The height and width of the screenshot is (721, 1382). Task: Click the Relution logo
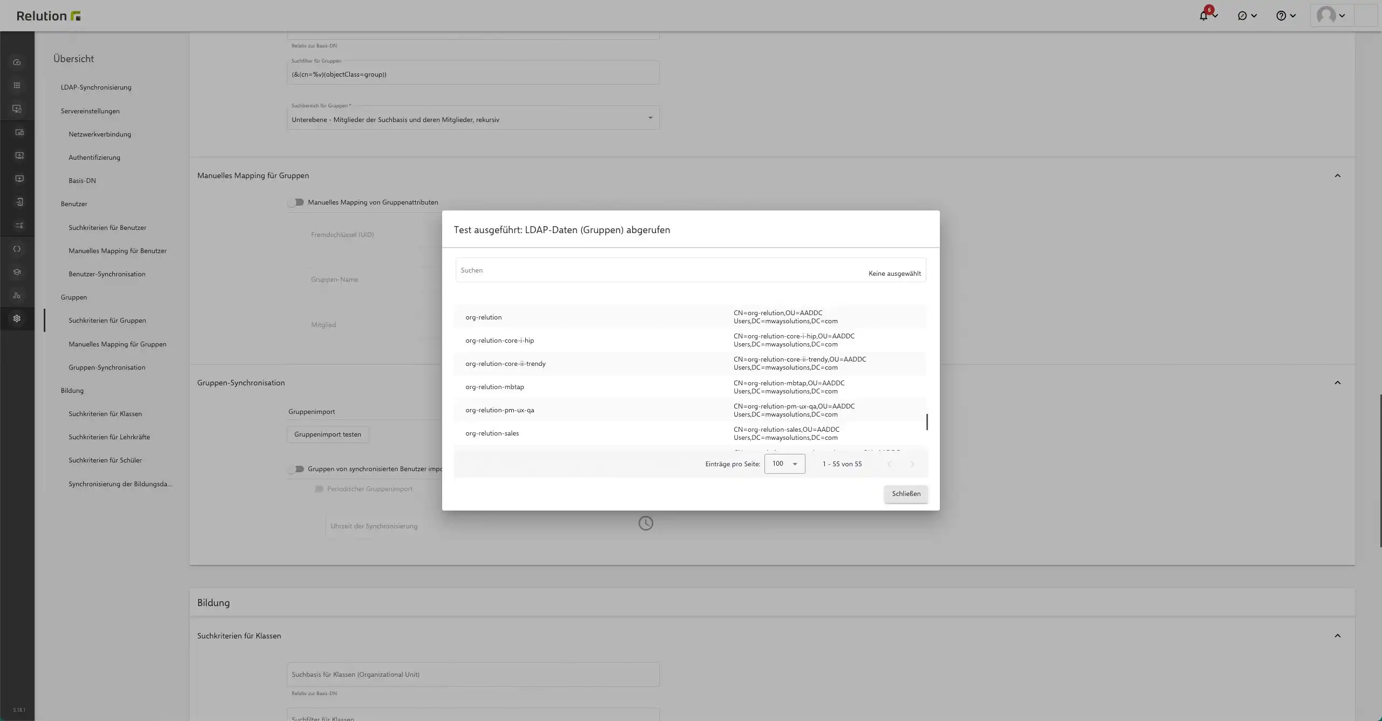click(x=49, y=16)
